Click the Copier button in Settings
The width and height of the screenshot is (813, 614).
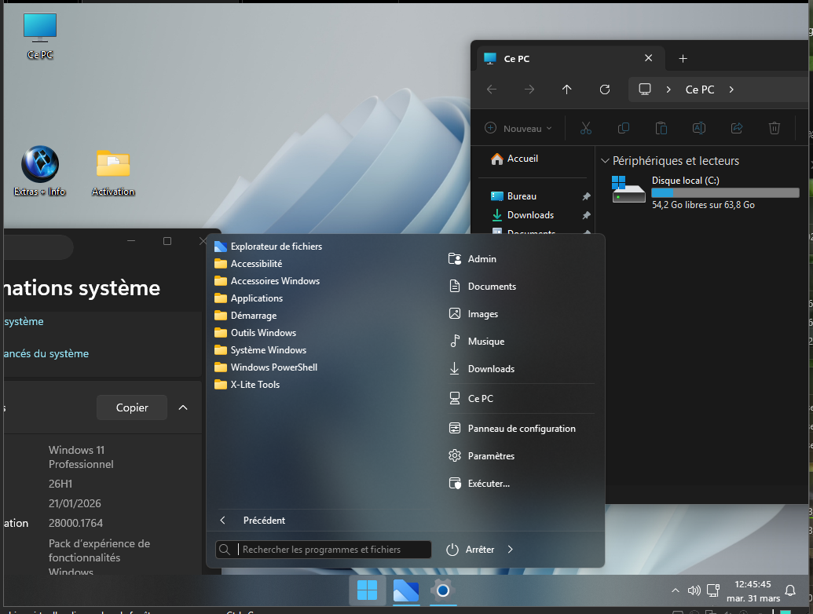(132, 408)
